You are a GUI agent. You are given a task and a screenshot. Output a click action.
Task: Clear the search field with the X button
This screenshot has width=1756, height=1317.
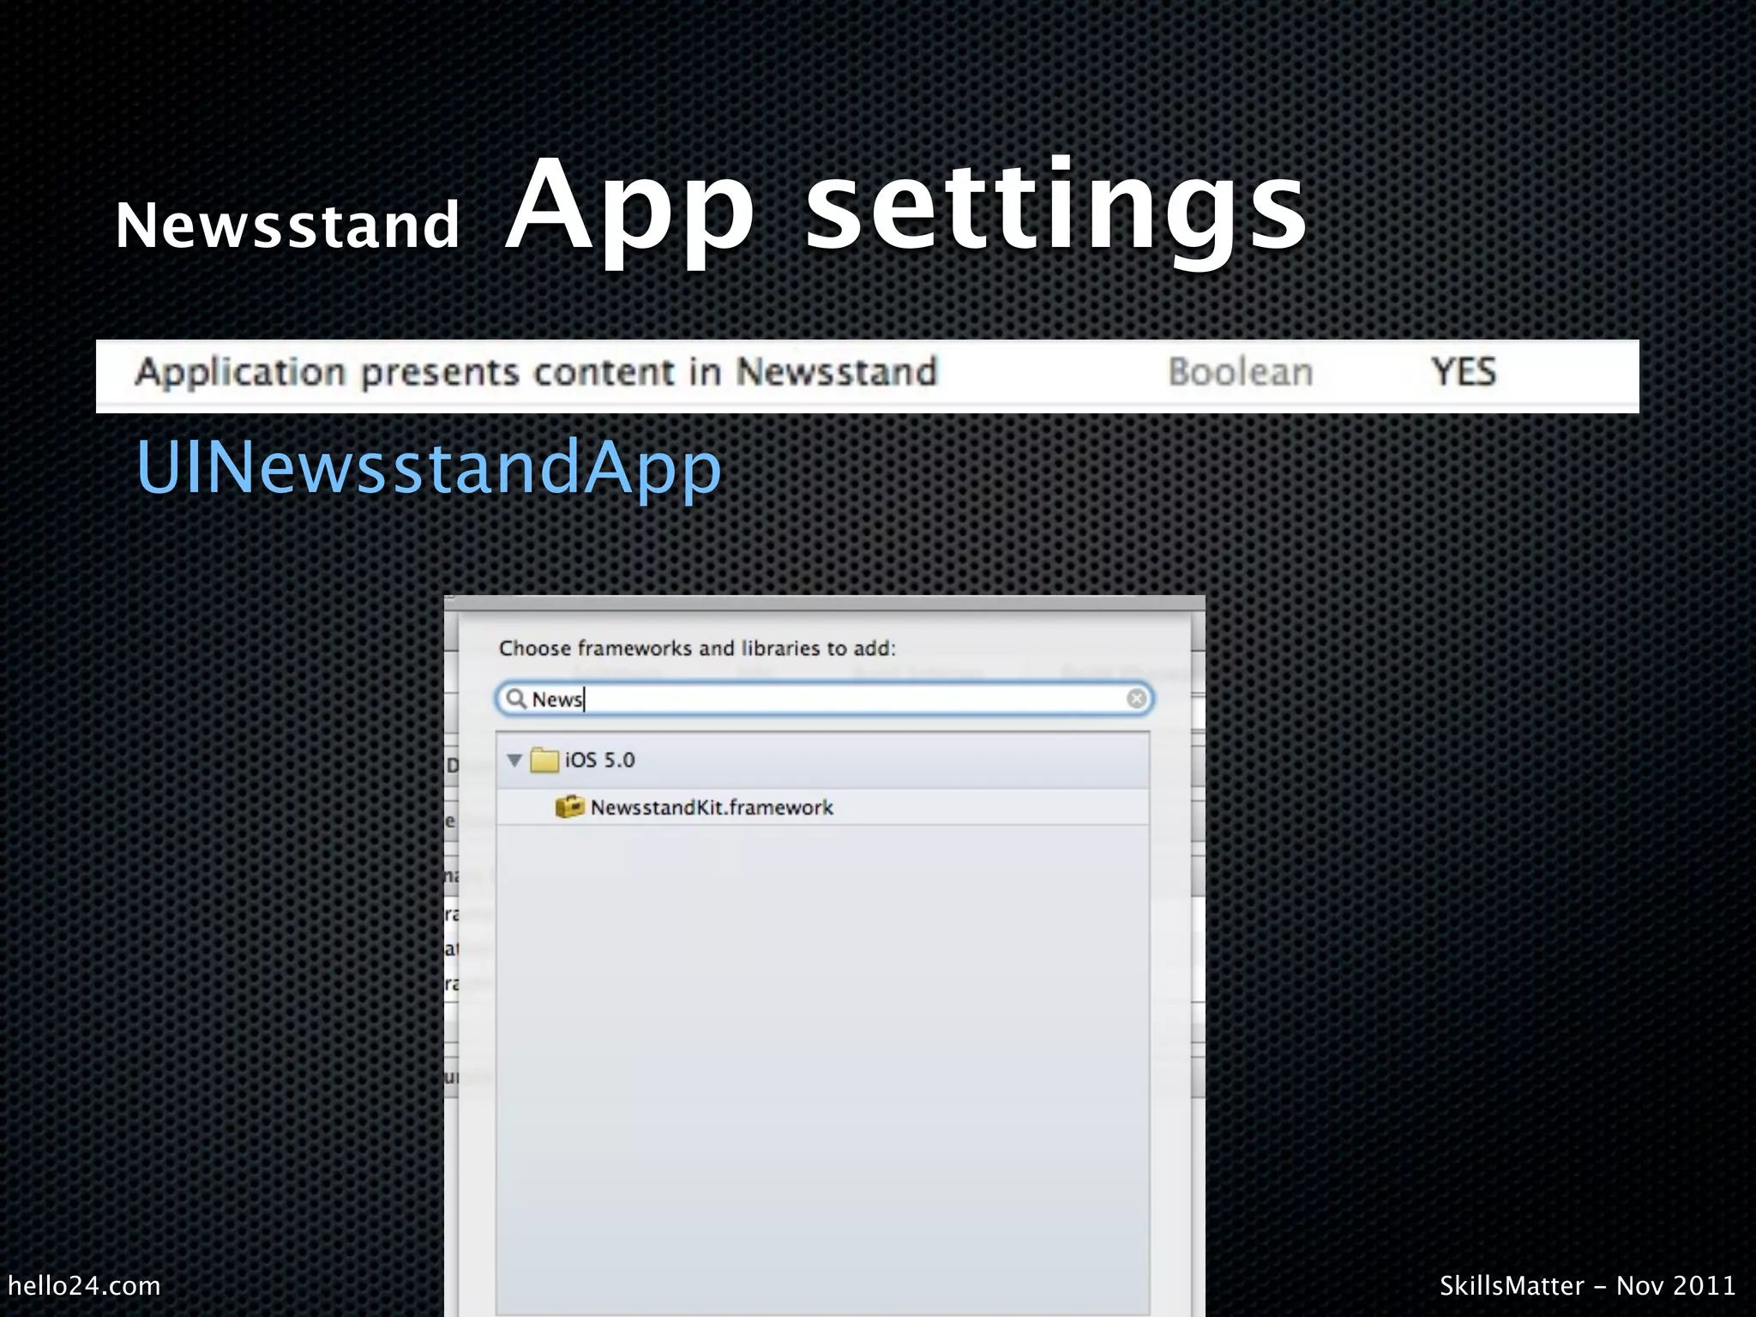coord(1136,699)
